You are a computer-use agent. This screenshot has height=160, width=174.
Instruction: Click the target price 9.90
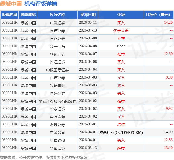(169, 77)
